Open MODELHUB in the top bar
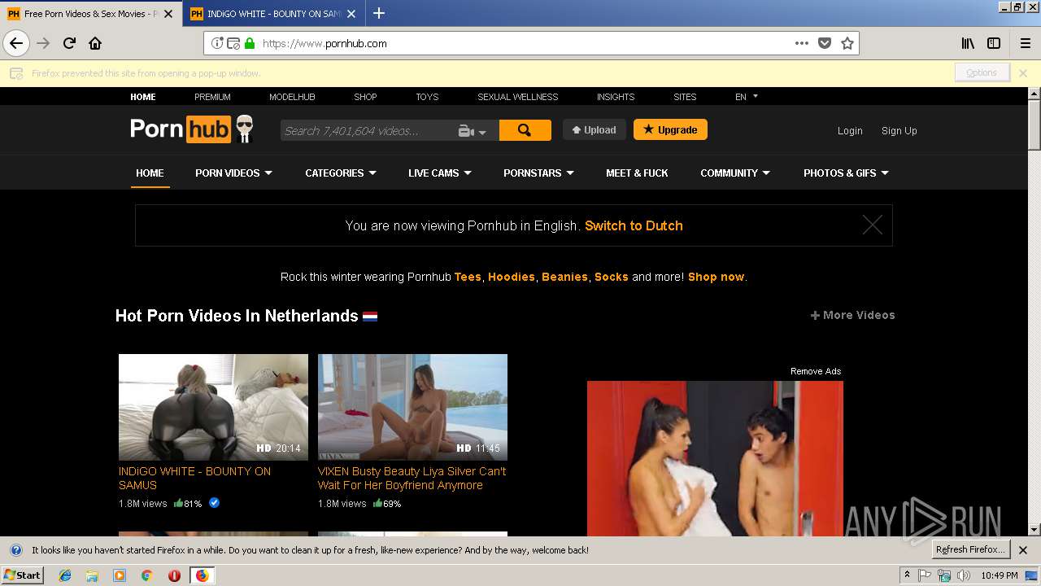The height and width of the screenshot is (586, 1041). [x=292, y=97]
